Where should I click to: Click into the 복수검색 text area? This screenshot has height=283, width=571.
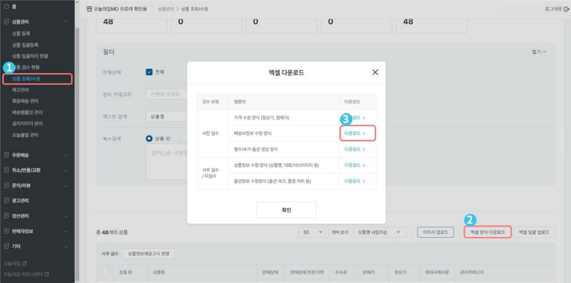167,162
